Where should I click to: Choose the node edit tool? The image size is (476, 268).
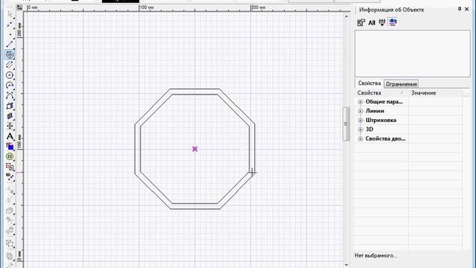10,177
